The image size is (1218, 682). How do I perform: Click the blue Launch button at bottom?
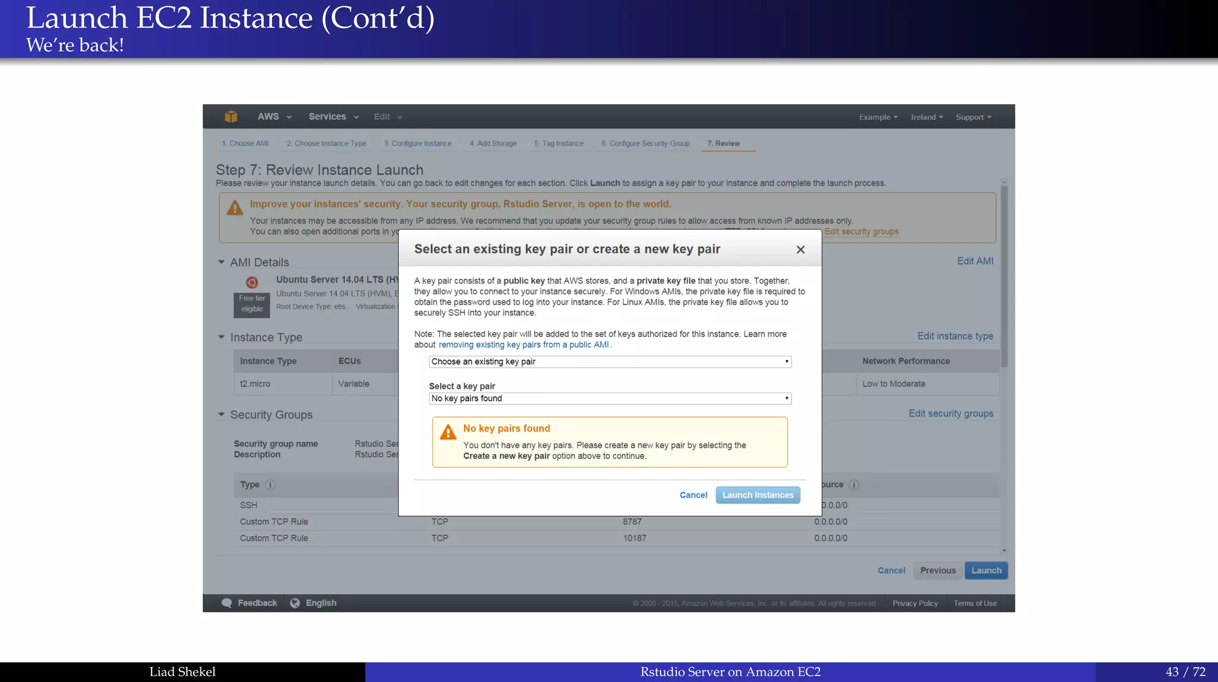click(x=986, y=570)
